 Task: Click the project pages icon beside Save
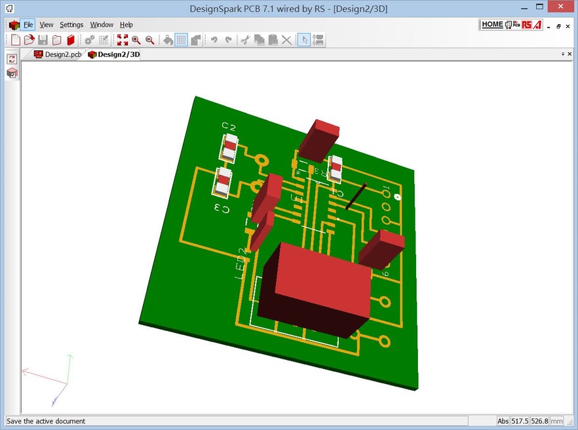[56, 40]
